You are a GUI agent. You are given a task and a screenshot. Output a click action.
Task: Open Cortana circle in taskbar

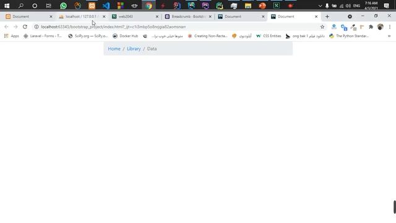[x=35, y=6]
